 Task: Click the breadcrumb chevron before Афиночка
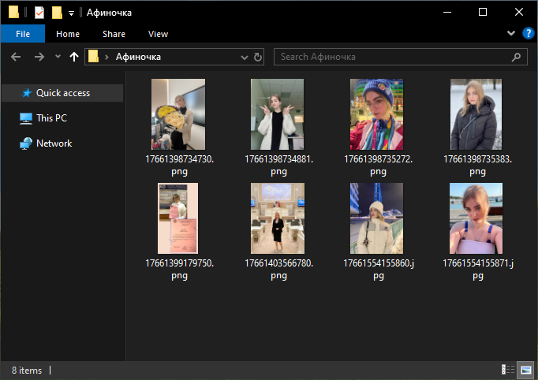point(106,57)
